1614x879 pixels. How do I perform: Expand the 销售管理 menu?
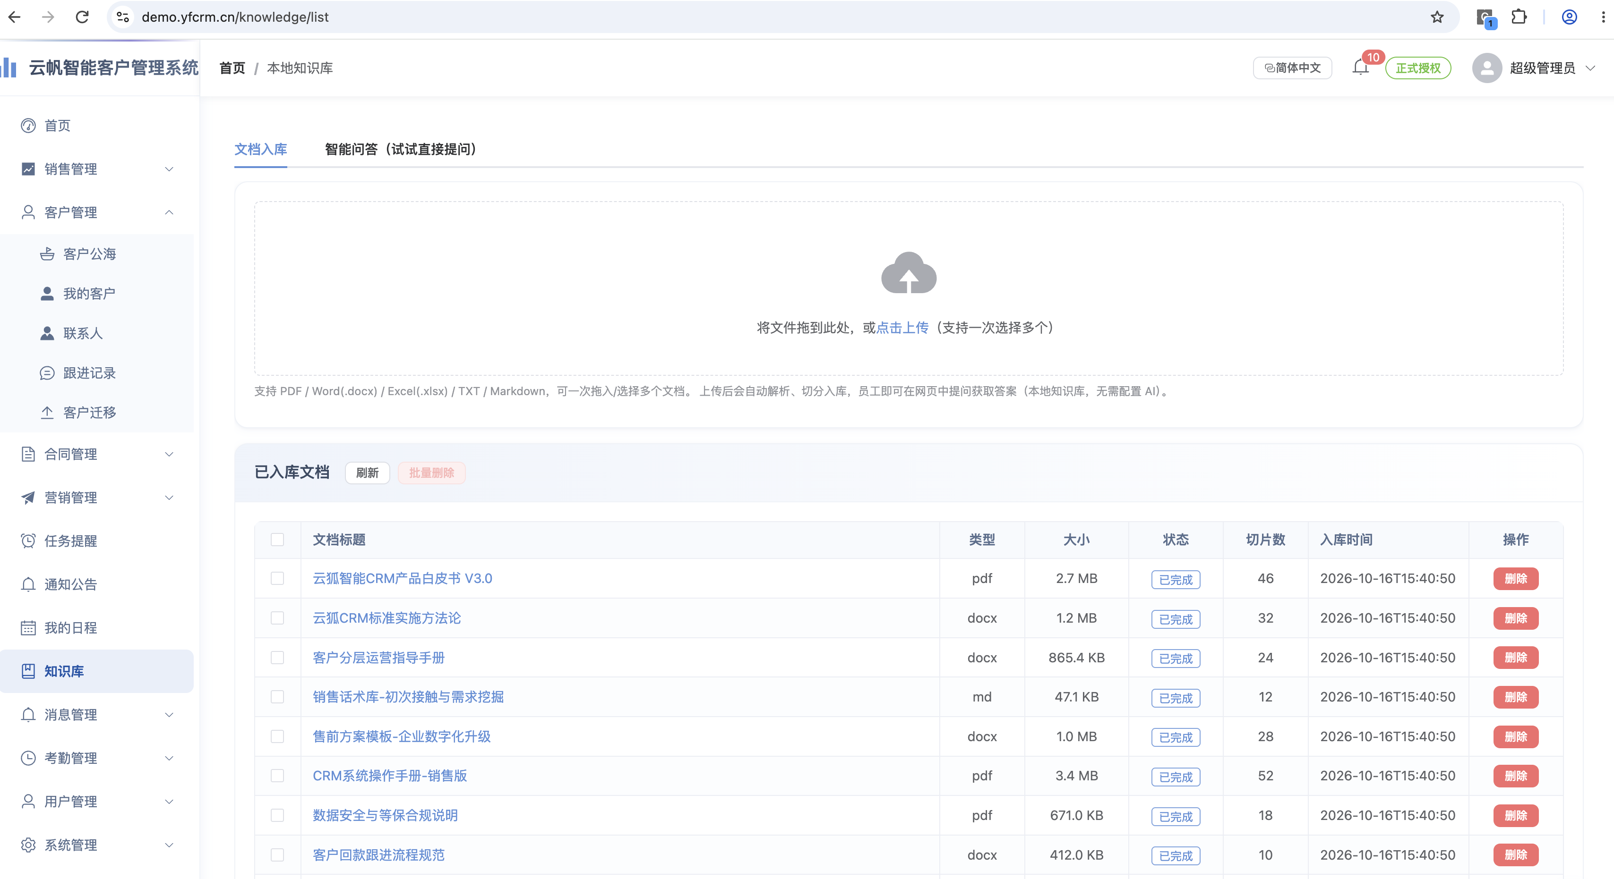(x=96, y=169)
